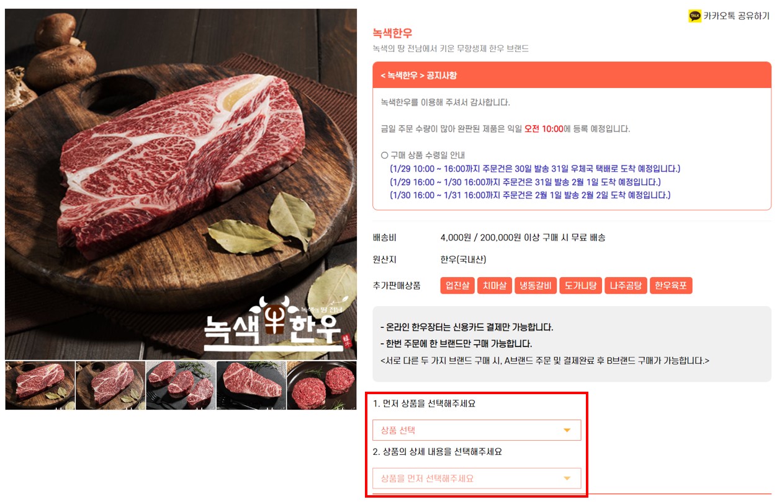Open the 상품 선택 dropdown
Image resolution: width=782 pixels, height=502 pixels.
point(477,430)
